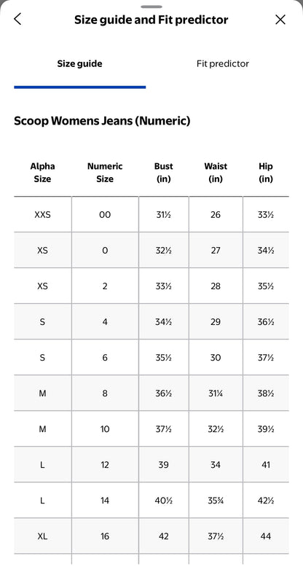This screenshot has height=588, width=303.
Task: Tap the hip value 41 cell
Action: 266,465
